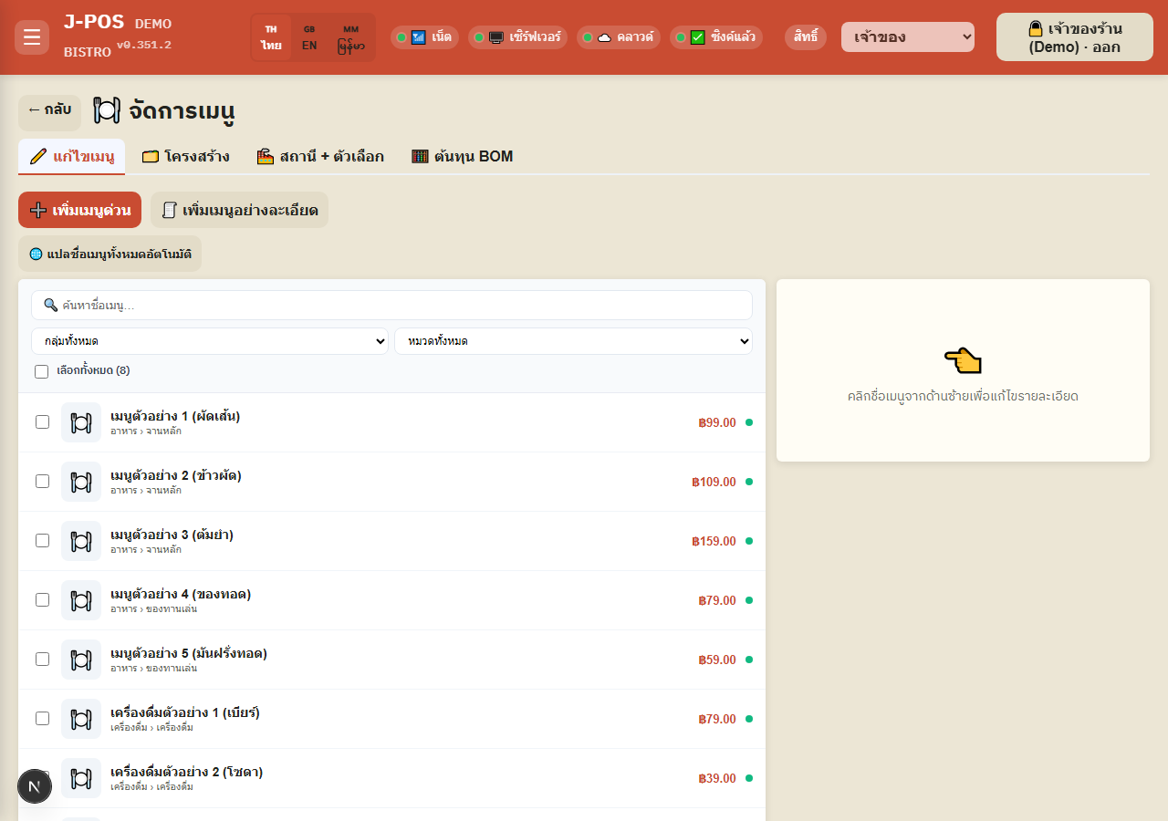Click the plate icon for เมนูตัวอย่าง 3 (ต้มยำ)
Screen dimensions: 1168x821
tap(81, 541)
